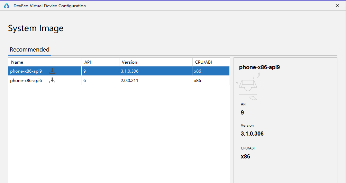The width and height of the screenshot is (346, 183).
Task: Sort by the API column header
Action: tap(100, 62)
